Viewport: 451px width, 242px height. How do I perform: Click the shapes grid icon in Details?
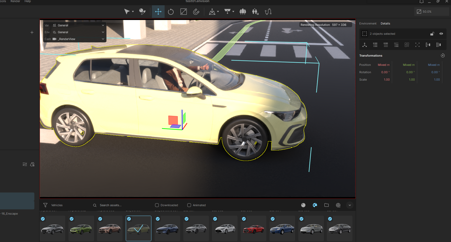(407, 45)
